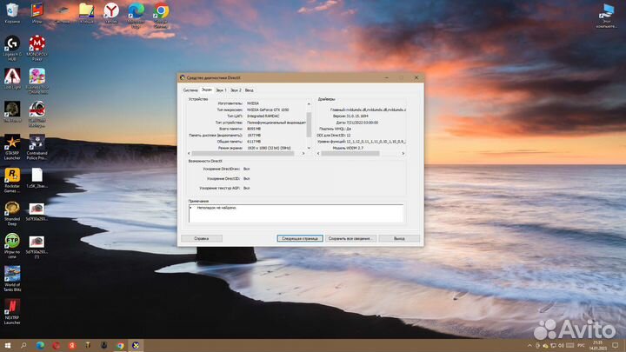Launch Lost Light desktop shortcut

point(12,78)
